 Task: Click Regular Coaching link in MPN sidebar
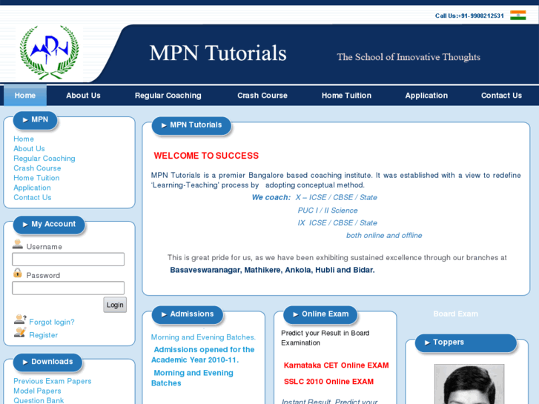pyautogui.click(x=44, y=159)
